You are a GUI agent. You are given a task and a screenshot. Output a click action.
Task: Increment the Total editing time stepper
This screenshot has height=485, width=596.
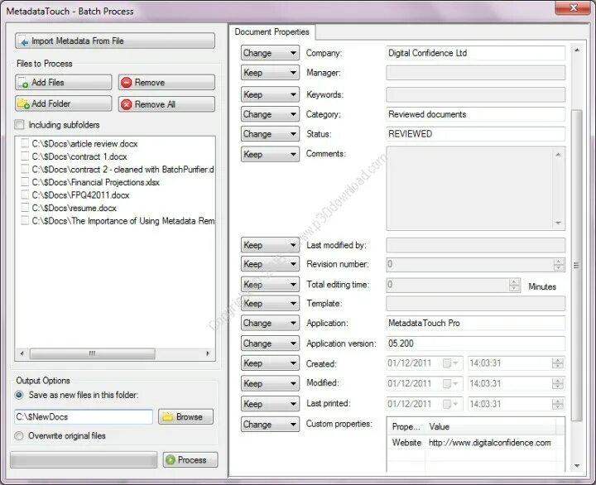point(514,282)
